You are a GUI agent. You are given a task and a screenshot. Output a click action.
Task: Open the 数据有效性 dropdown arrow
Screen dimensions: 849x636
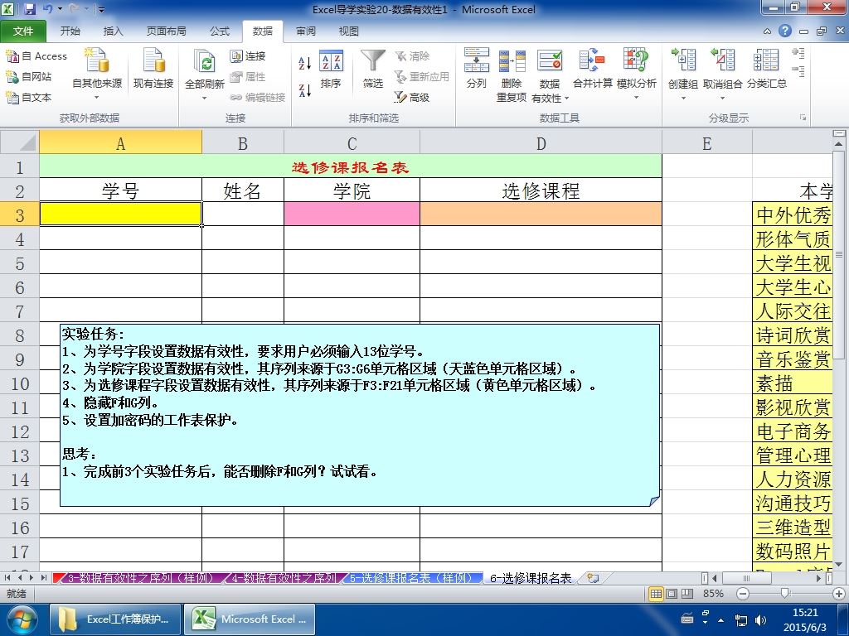coord(567,99)
